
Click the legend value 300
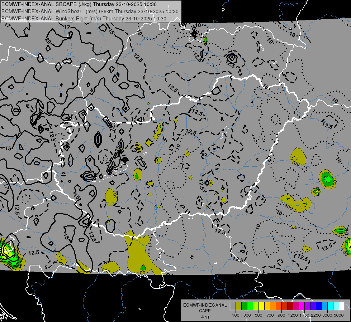point(247,315)
